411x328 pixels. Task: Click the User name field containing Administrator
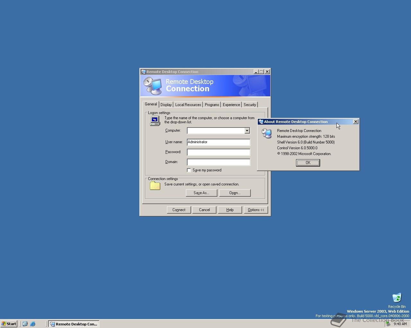(218, 142)
